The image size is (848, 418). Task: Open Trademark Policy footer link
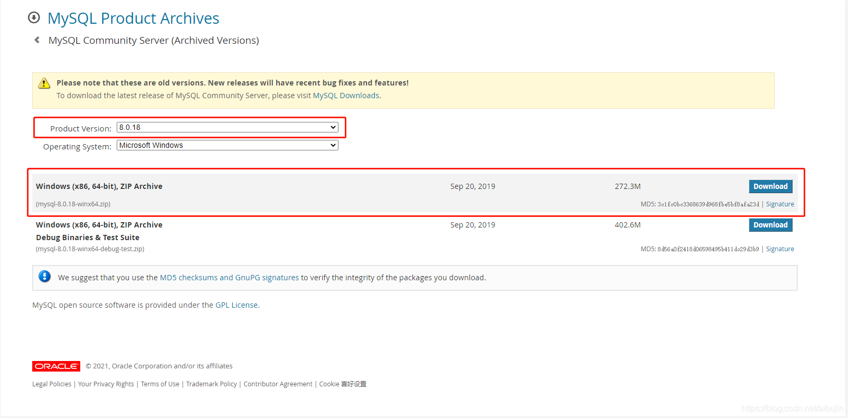(211, 384)
